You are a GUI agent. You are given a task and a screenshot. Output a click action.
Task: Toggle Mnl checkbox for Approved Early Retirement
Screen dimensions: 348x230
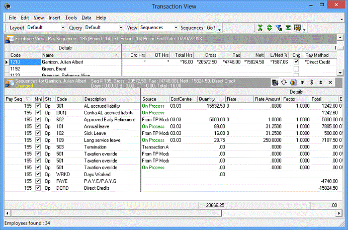[38, 119]
